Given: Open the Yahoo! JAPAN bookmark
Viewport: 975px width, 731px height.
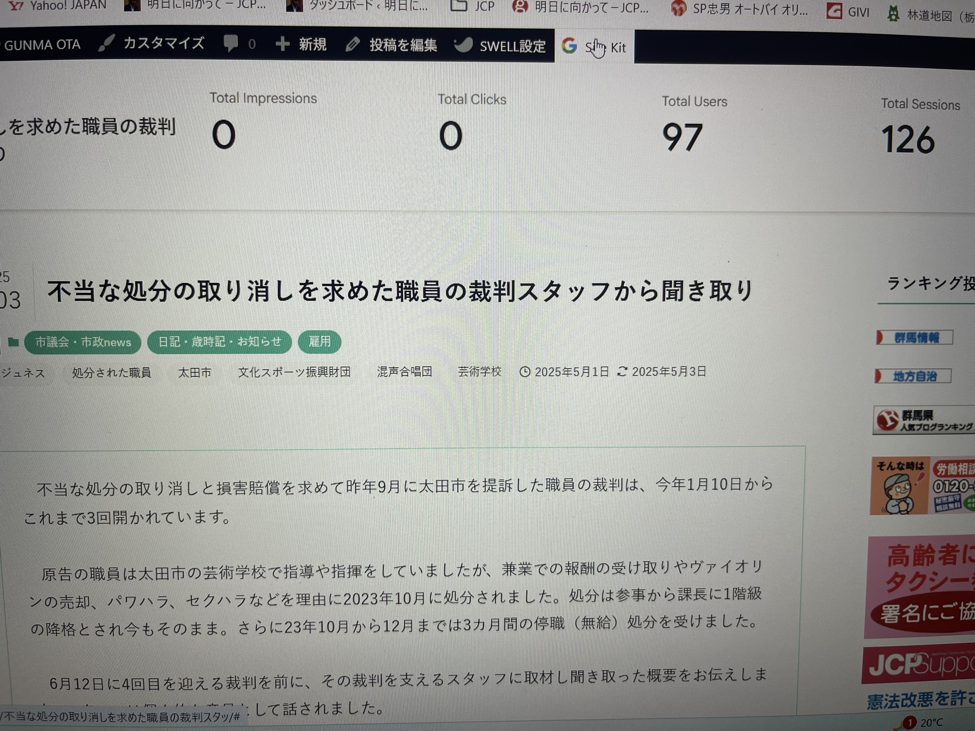Looking at the screenshot, I should pos(58,5).
